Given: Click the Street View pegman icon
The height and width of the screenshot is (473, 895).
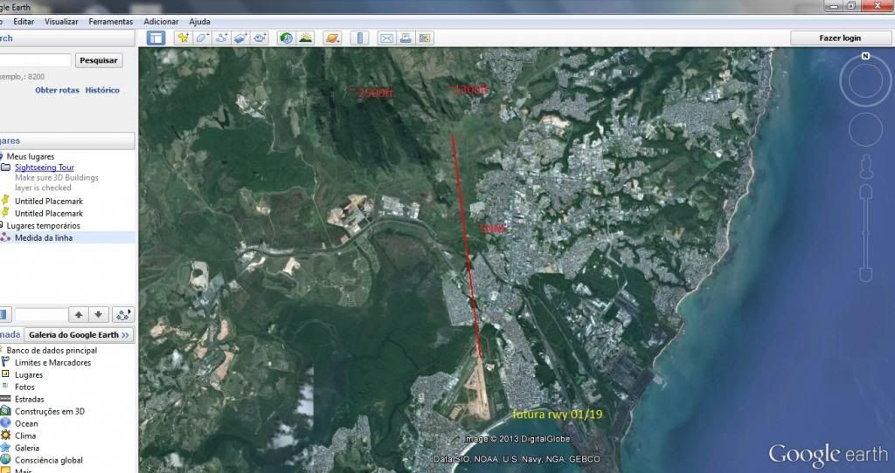Looking at the screenshot, I should click(866, 165).
